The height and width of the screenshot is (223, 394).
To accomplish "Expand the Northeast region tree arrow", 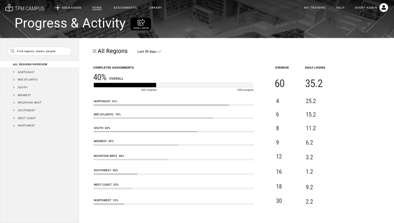I will pos(14,72).
